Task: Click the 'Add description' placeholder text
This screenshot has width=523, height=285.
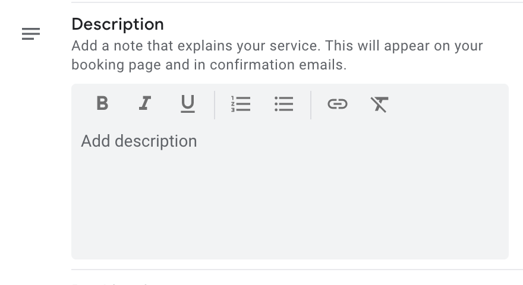Action: pos(139,141)
